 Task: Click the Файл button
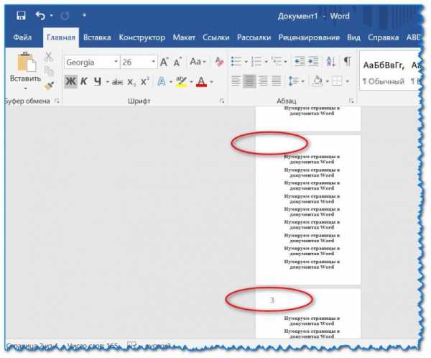[22, 37]
